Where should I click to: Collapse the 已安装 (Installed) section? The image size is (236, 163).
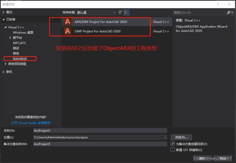[x=4, y=19]
